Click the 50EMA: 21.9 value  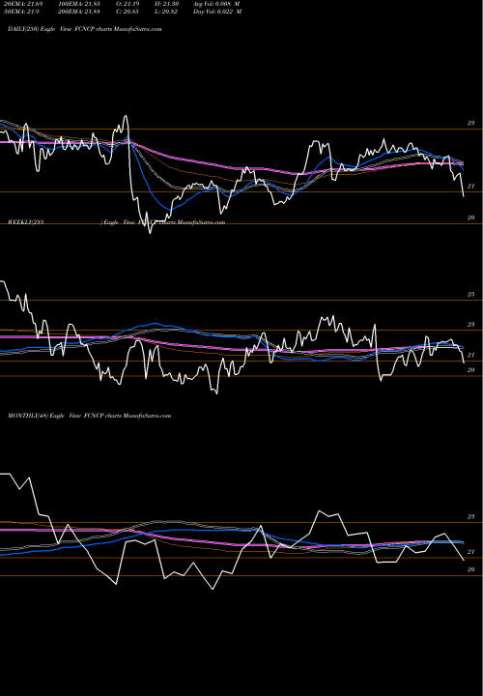(21, 12)
